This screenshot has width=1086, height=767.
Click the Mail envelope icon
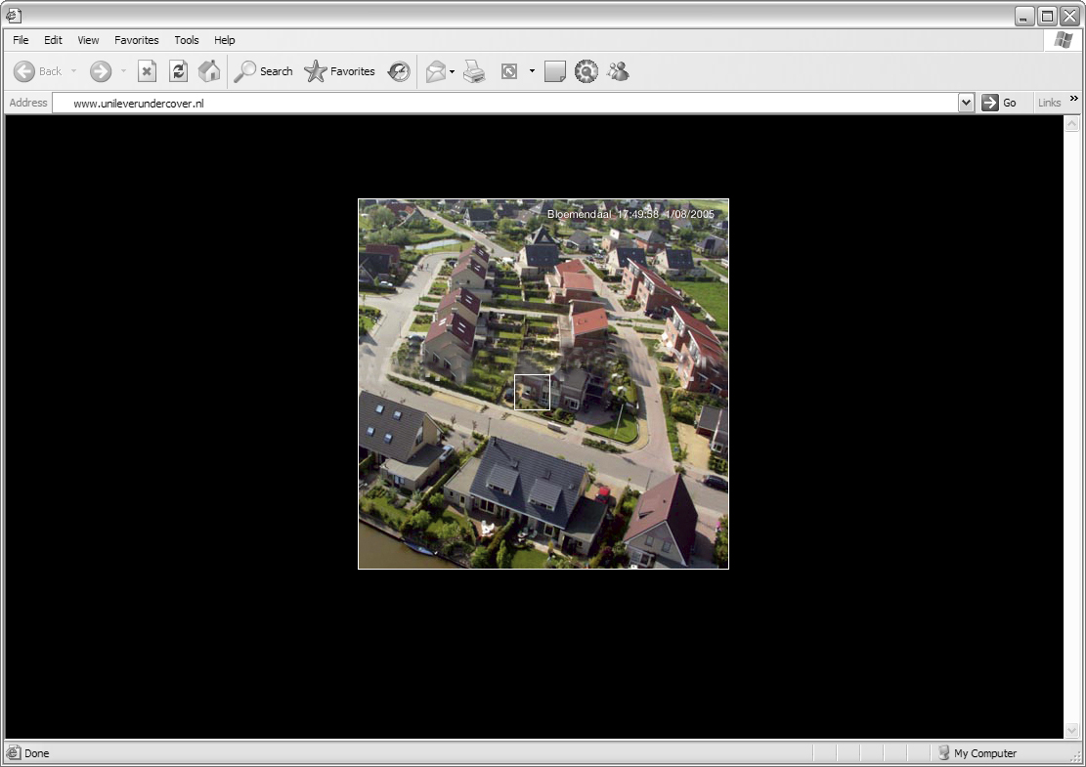pyautogui.click(x=436, y=71)
